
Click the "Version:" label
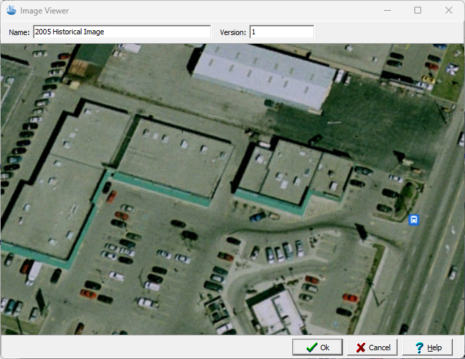(233, 32)
